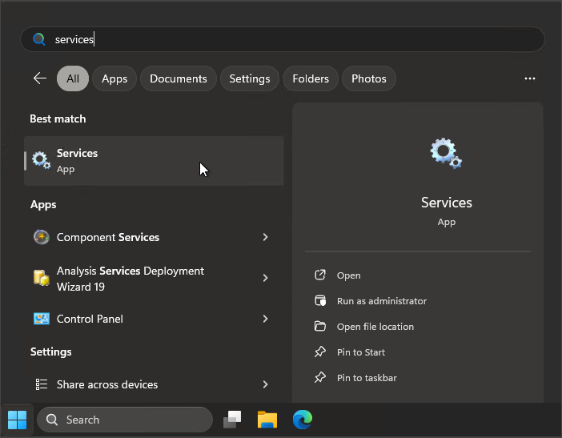562x438 pixels.
Task: Click the 'Analysis Services Deployment Wizard 19' text
Action: coord(130,279)
